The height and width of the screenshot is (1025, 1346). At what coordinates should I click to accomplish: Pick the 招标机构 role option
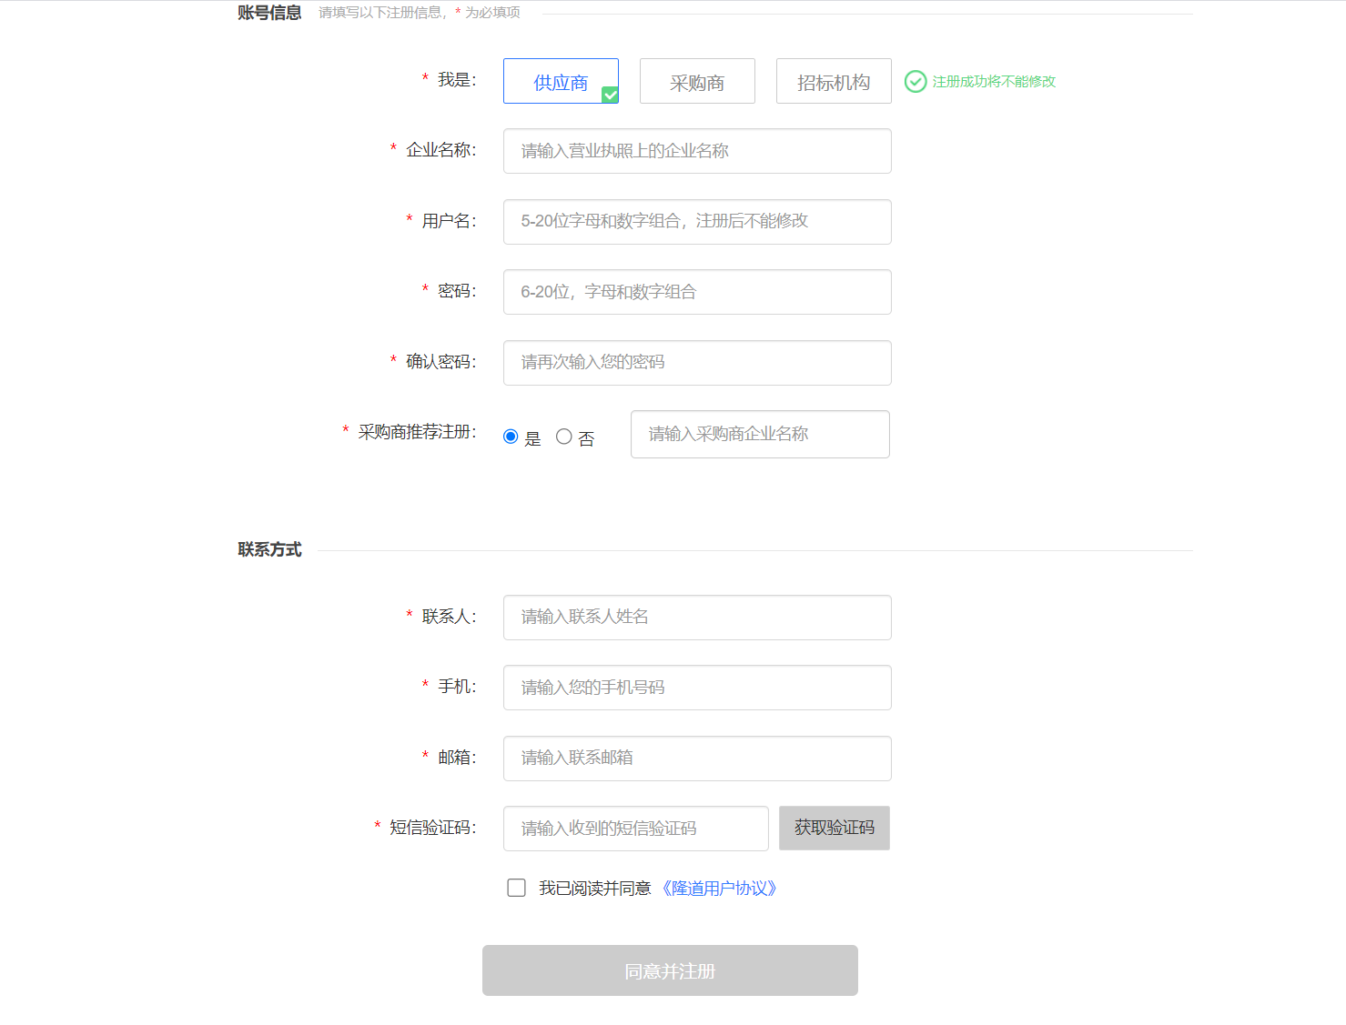(834, 81)
